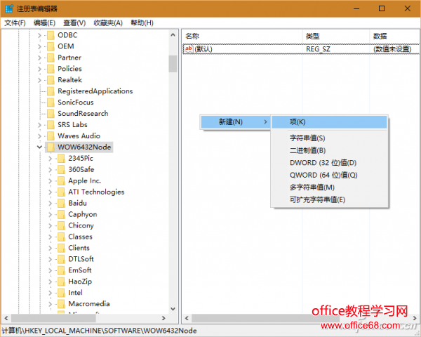Select the (默认) value row

(301, 49)
